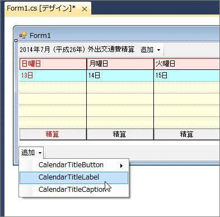The width and height of the screenshot is (220, 217).
Task: Click the Form1 window icon
Action: 23,35
